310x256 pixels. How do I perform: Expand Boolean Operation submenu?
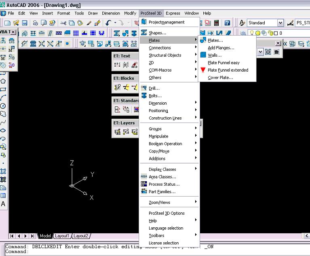point(169,144)
